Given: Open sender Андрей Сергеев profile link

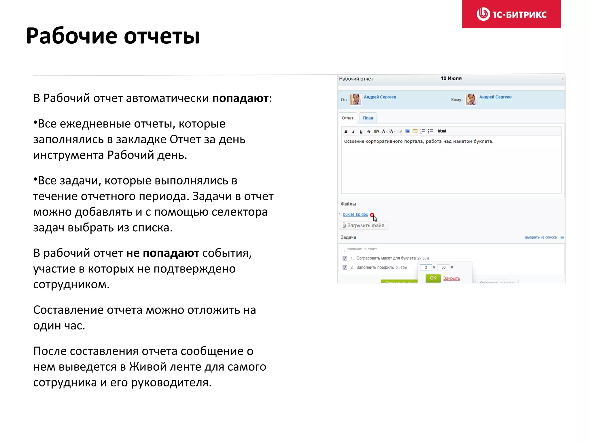Looking at the screenshot, I should click(380, 97).
